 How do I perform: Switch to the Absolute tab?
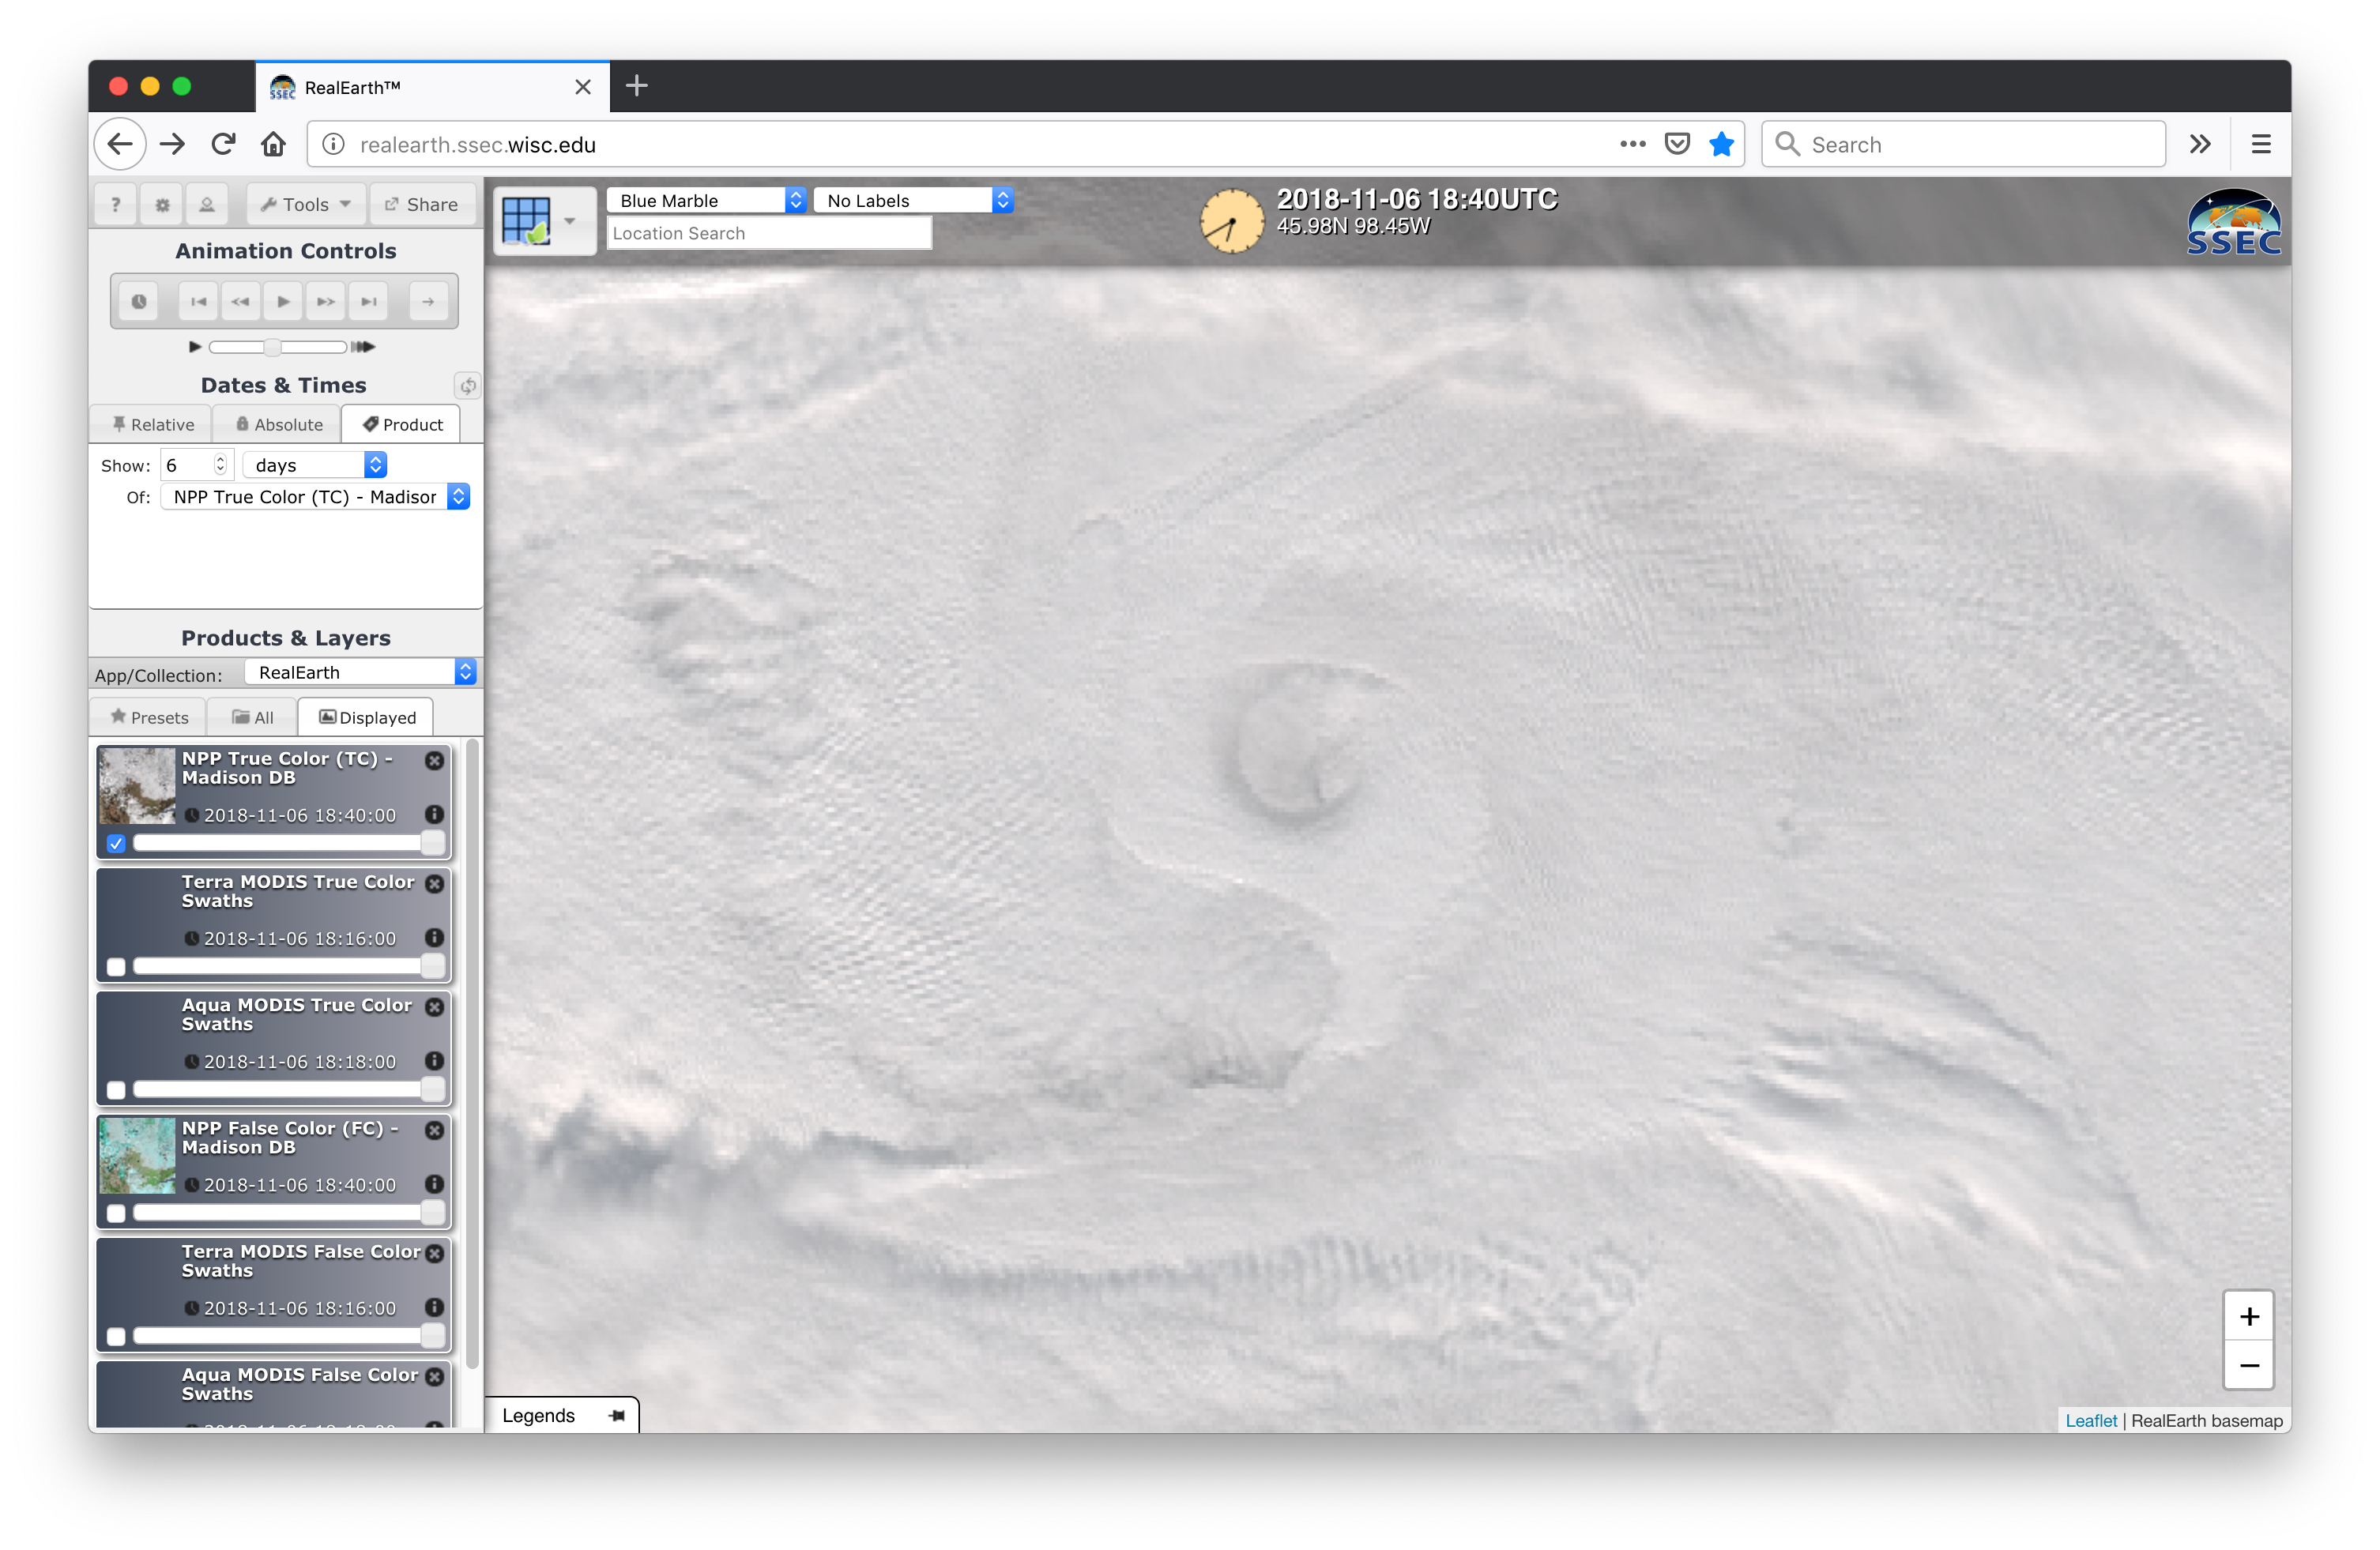click(x=278, y=424)
